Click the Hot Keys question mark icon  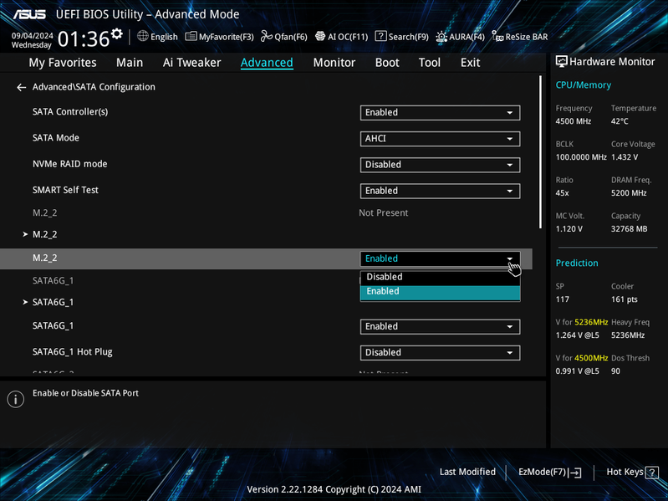point(652,473)
